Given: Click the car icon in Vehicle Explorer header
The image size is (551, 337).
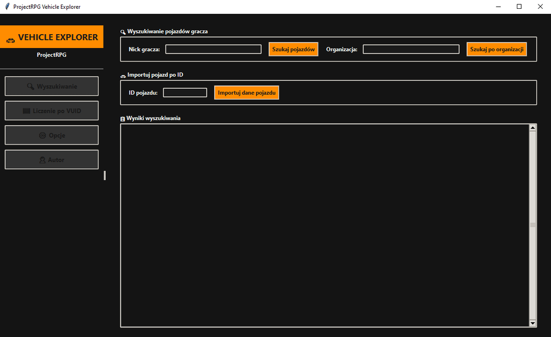Looking at the screenshot, I should (x=10, y=40).
